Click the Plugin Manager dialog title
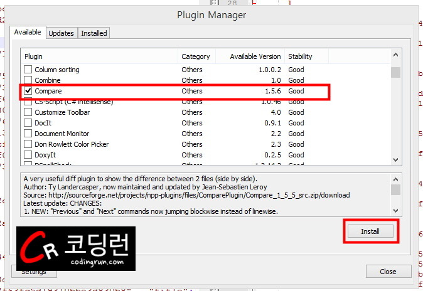Viewport: 423px width, 291px height. click(x=211, y=15)
